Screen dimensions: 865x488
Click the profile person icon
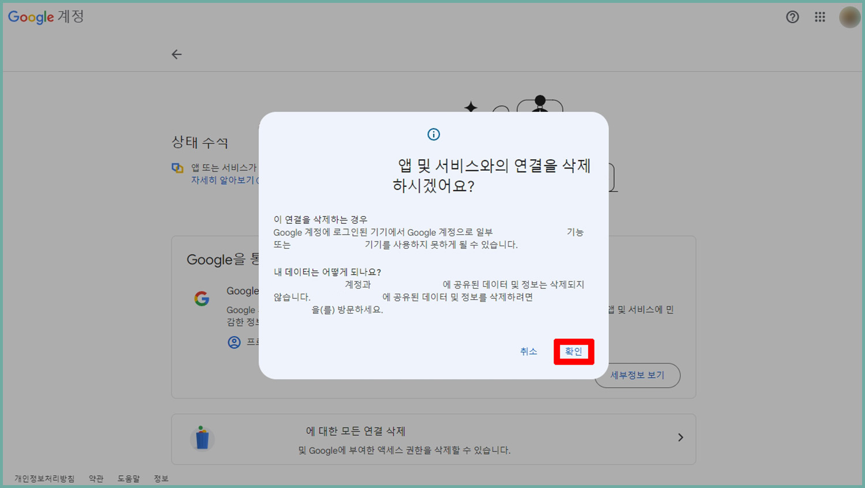pyautogui.click(x=234, y=342)
